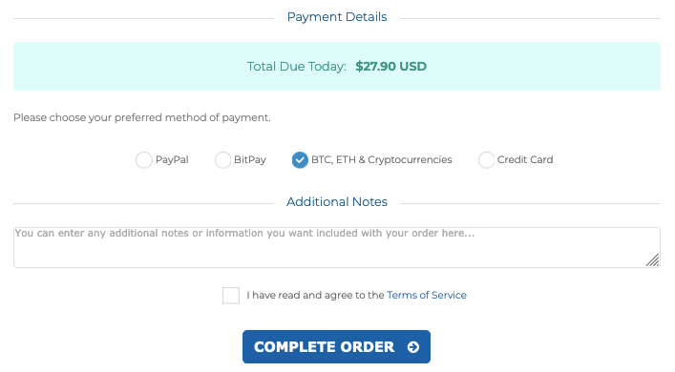Select the PayPal radio button
The image size is (675, 372).
pyautogui.click(x=144, y=160)
